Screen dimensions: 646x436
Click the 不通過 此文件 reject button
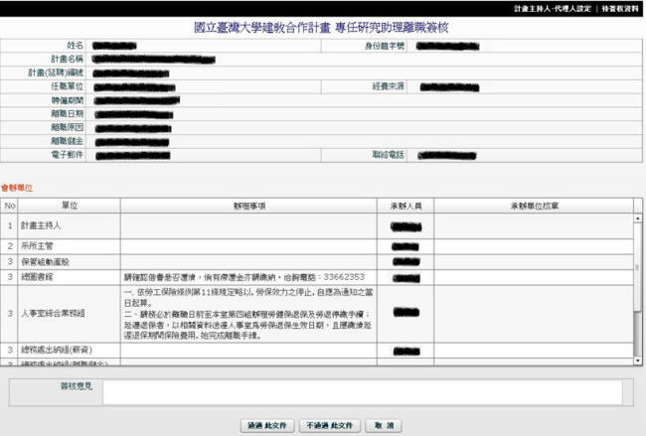click(x=330, y=425)
